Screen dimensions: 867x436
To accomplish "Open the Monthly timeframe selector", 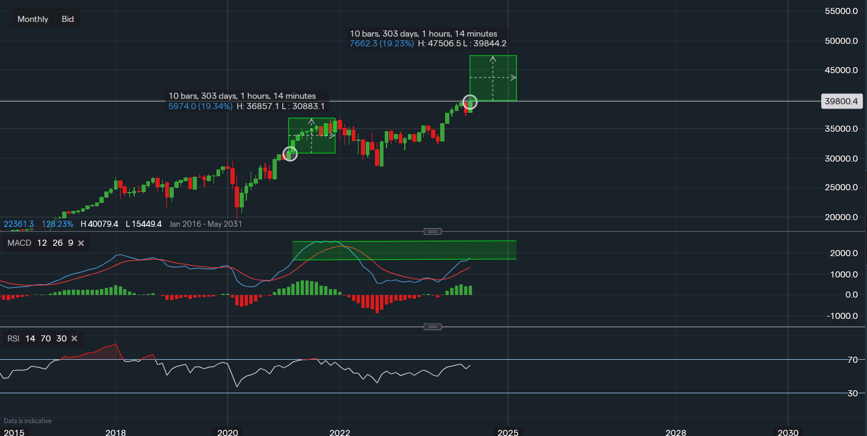I will [32, 18].
